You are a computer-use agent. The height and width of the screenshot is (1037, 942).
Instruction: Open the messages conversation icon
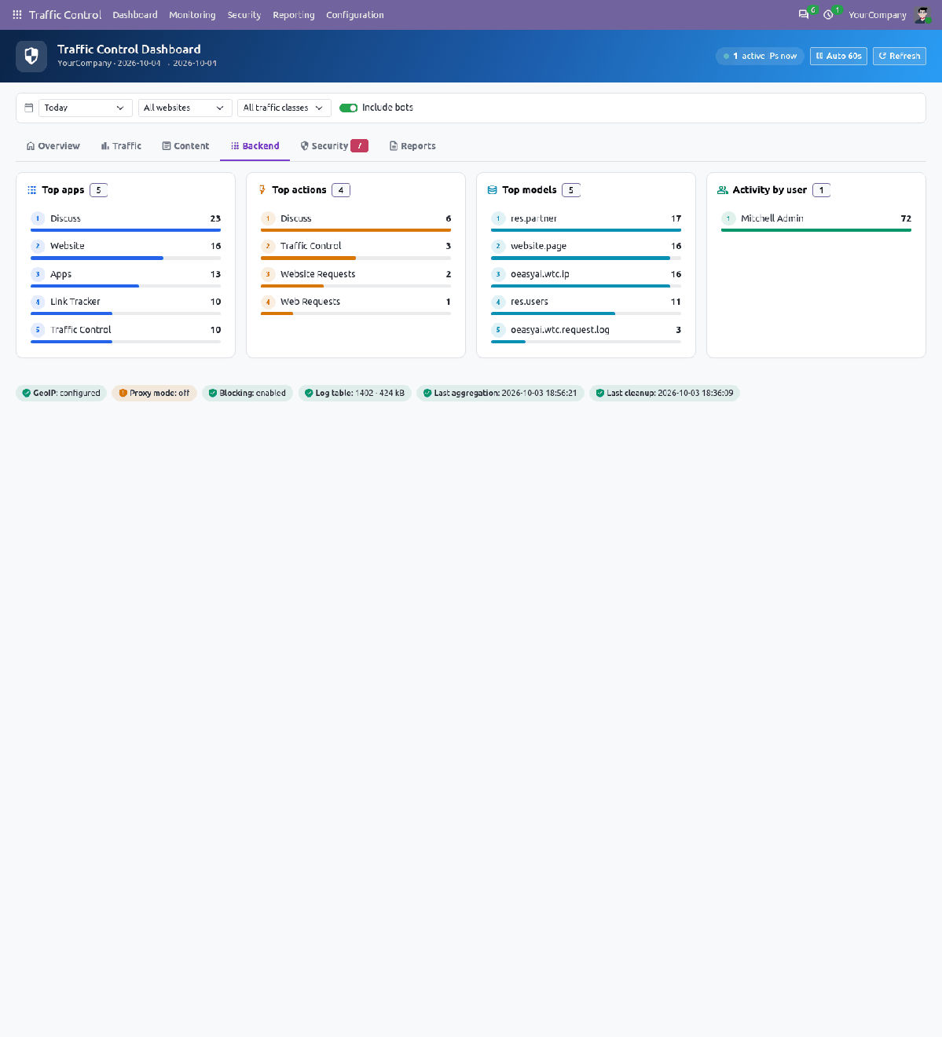(804, 15)
